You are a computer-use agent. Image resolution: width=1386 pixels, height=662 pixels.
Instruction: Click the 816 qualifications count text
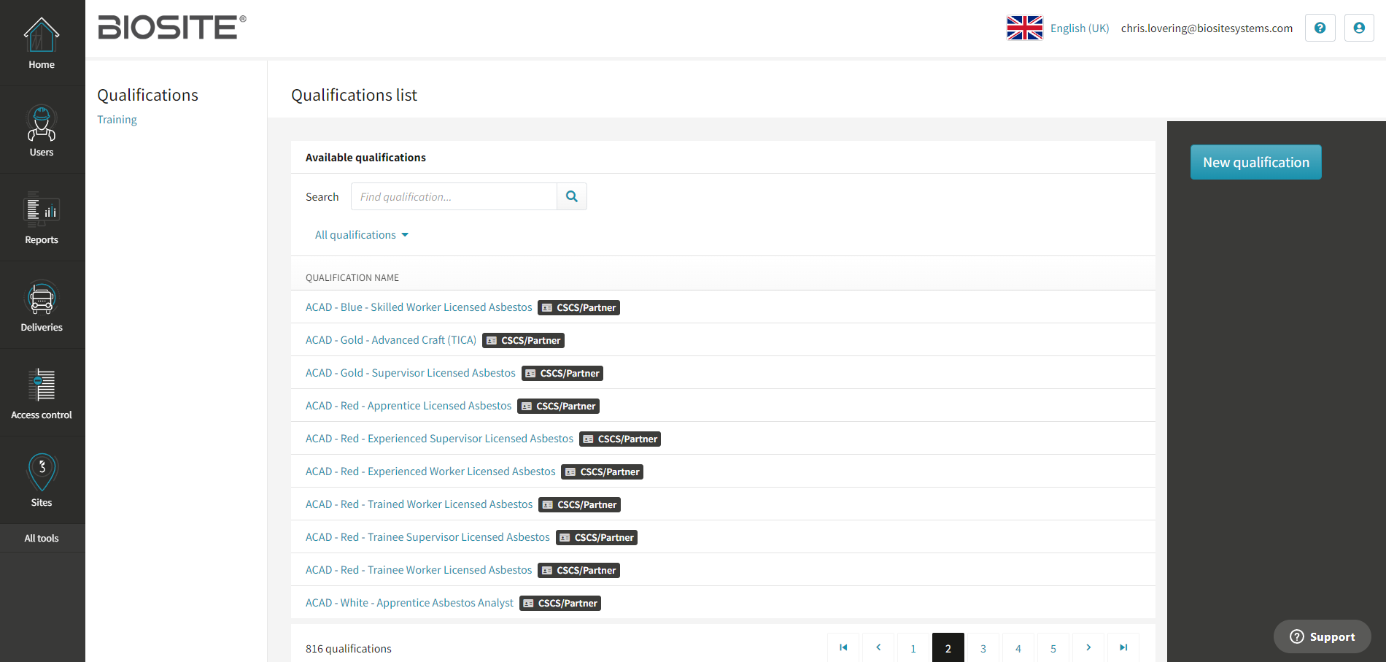pyautogui.click(x=349, y=649)
